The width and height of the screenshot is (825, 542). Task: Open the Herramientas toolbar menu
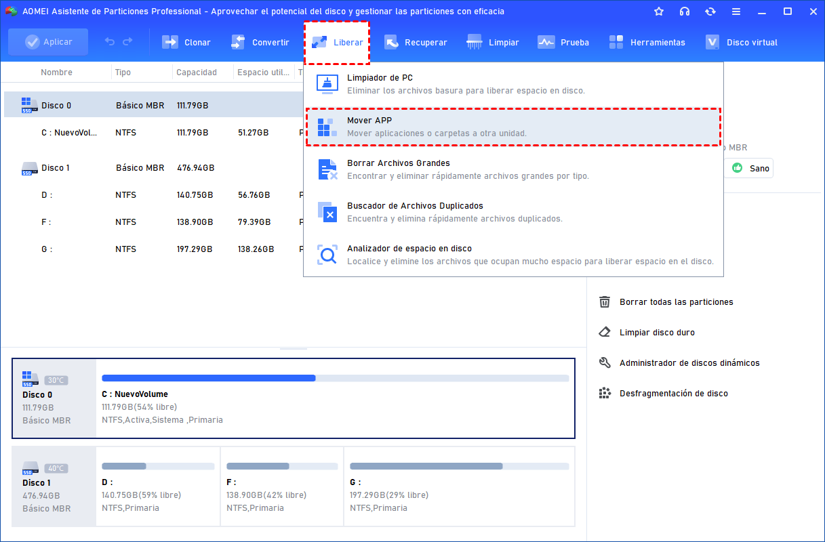(x=647, y=42)
